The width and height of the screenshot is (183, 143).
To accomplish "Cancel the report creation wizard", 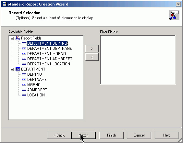I will click(x=139, y=135).
